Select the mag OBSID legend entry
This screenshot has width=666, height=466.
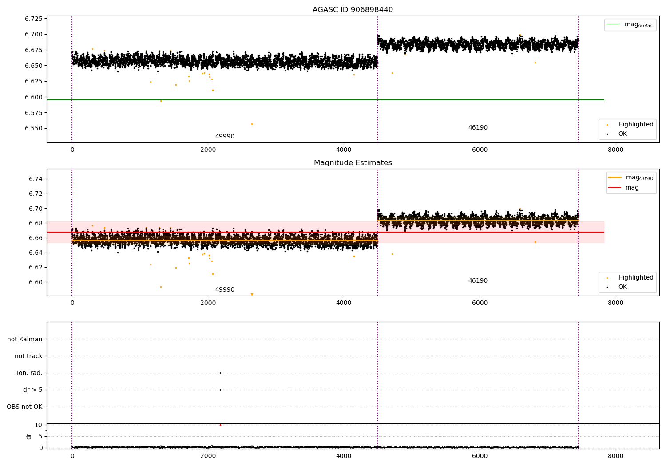[630, 178]
